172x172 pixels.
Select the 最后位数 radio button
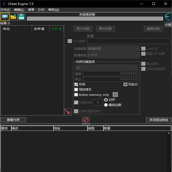point(106,105)
